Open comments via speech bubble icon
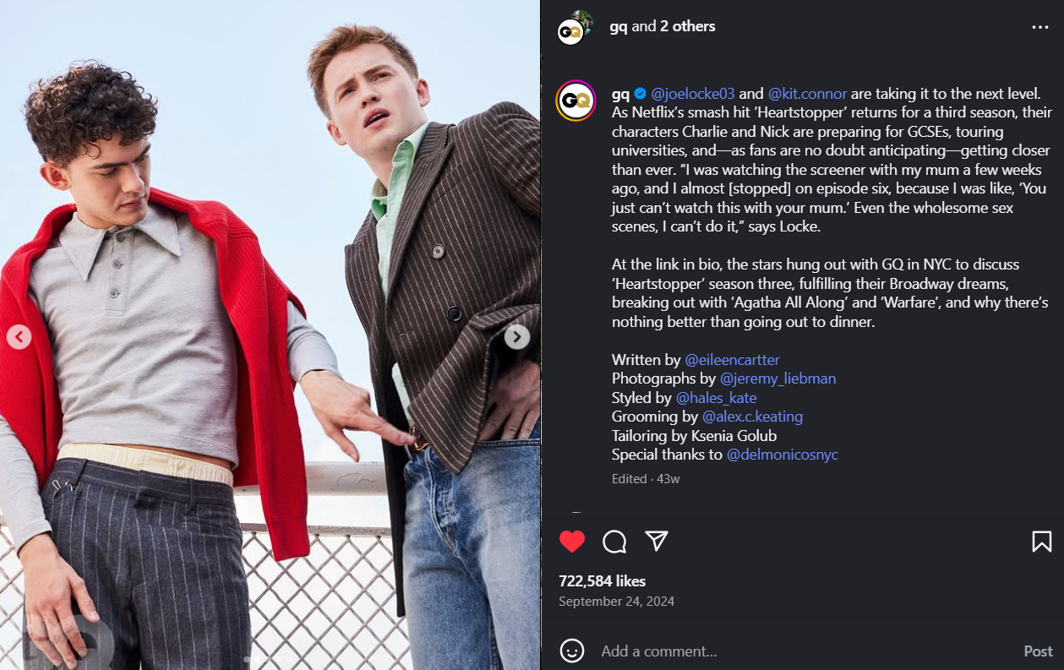 [x=614, y=542]
